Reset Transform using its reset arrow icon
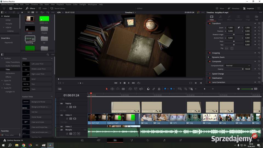This screenshot has width=263, height=148. [259, 24]
